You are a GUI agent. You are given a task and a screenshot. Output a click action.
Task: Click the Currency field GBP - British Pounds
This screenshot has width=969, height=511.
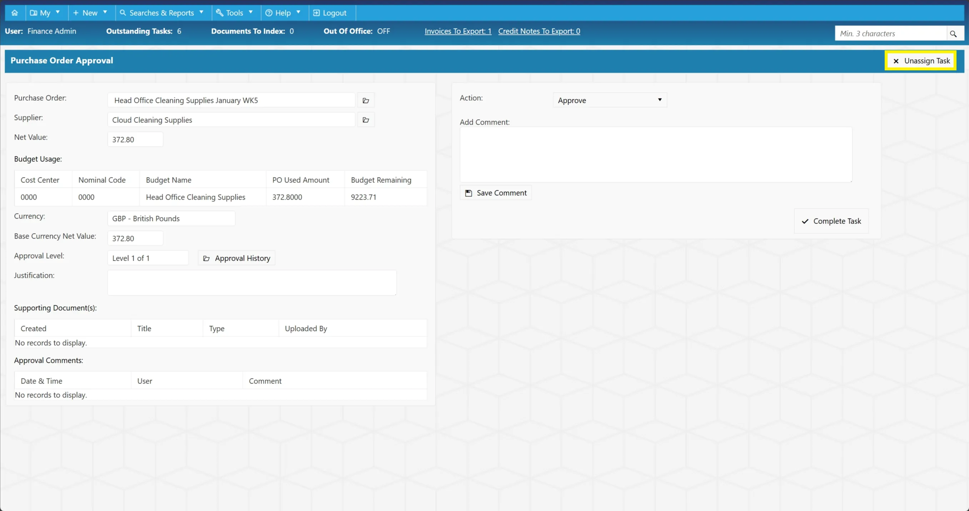(x=171, y=219)
